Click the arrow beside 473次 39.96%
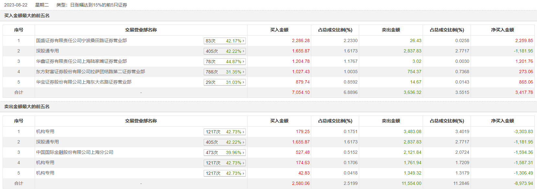537x191 pixels. (244, 152)
